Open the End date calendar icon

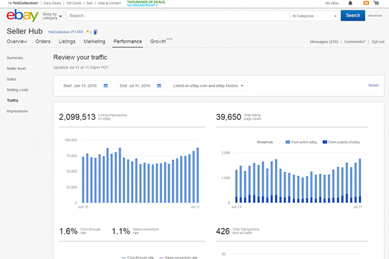click(159, 85)
